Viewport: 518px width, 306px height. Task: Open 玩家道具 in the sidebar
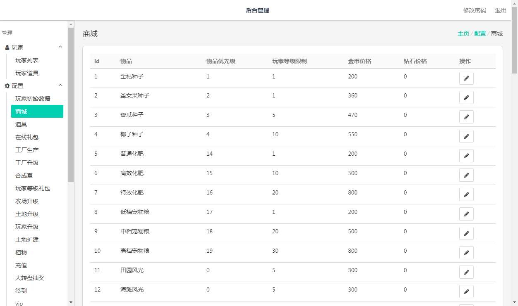point(27,73)
